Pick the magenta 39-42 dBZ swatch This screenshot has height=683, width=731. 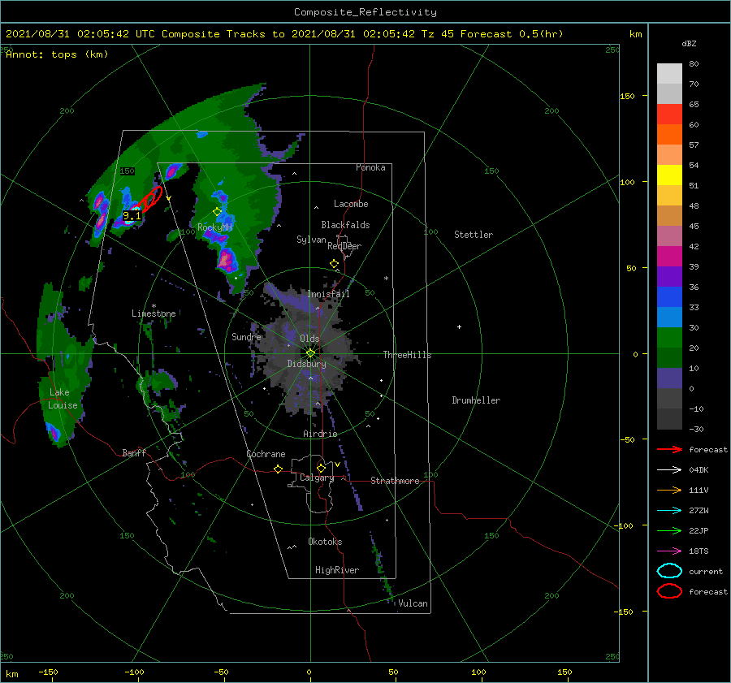(669, 257)
